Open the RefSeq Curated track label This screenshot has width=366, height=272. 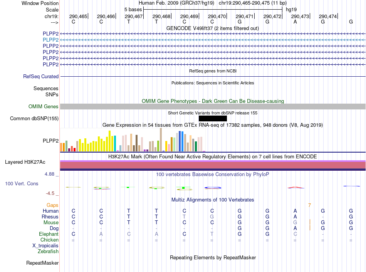[x=41, y=76]
